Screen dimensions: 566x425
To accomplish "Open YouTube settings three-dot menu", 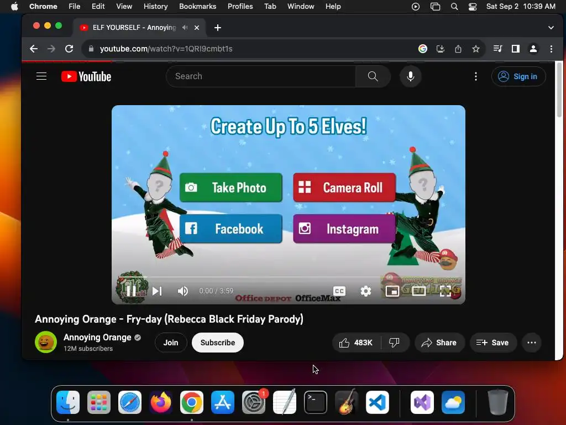I will [476, 76].
